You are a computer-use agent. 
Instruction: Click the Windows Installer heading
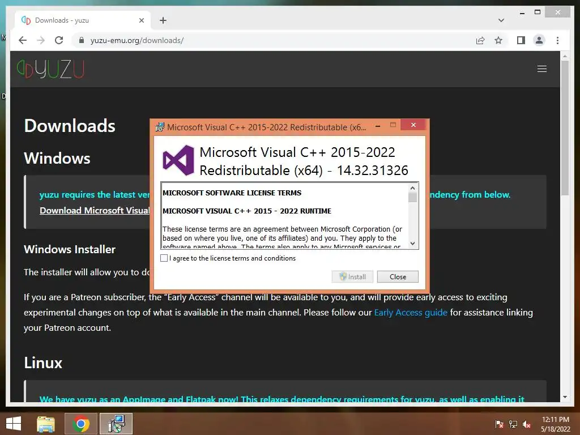pos(70,249)
